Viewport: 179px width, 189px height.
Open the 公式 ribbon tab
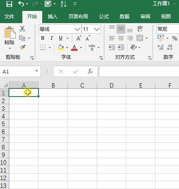tap(104, 17)
